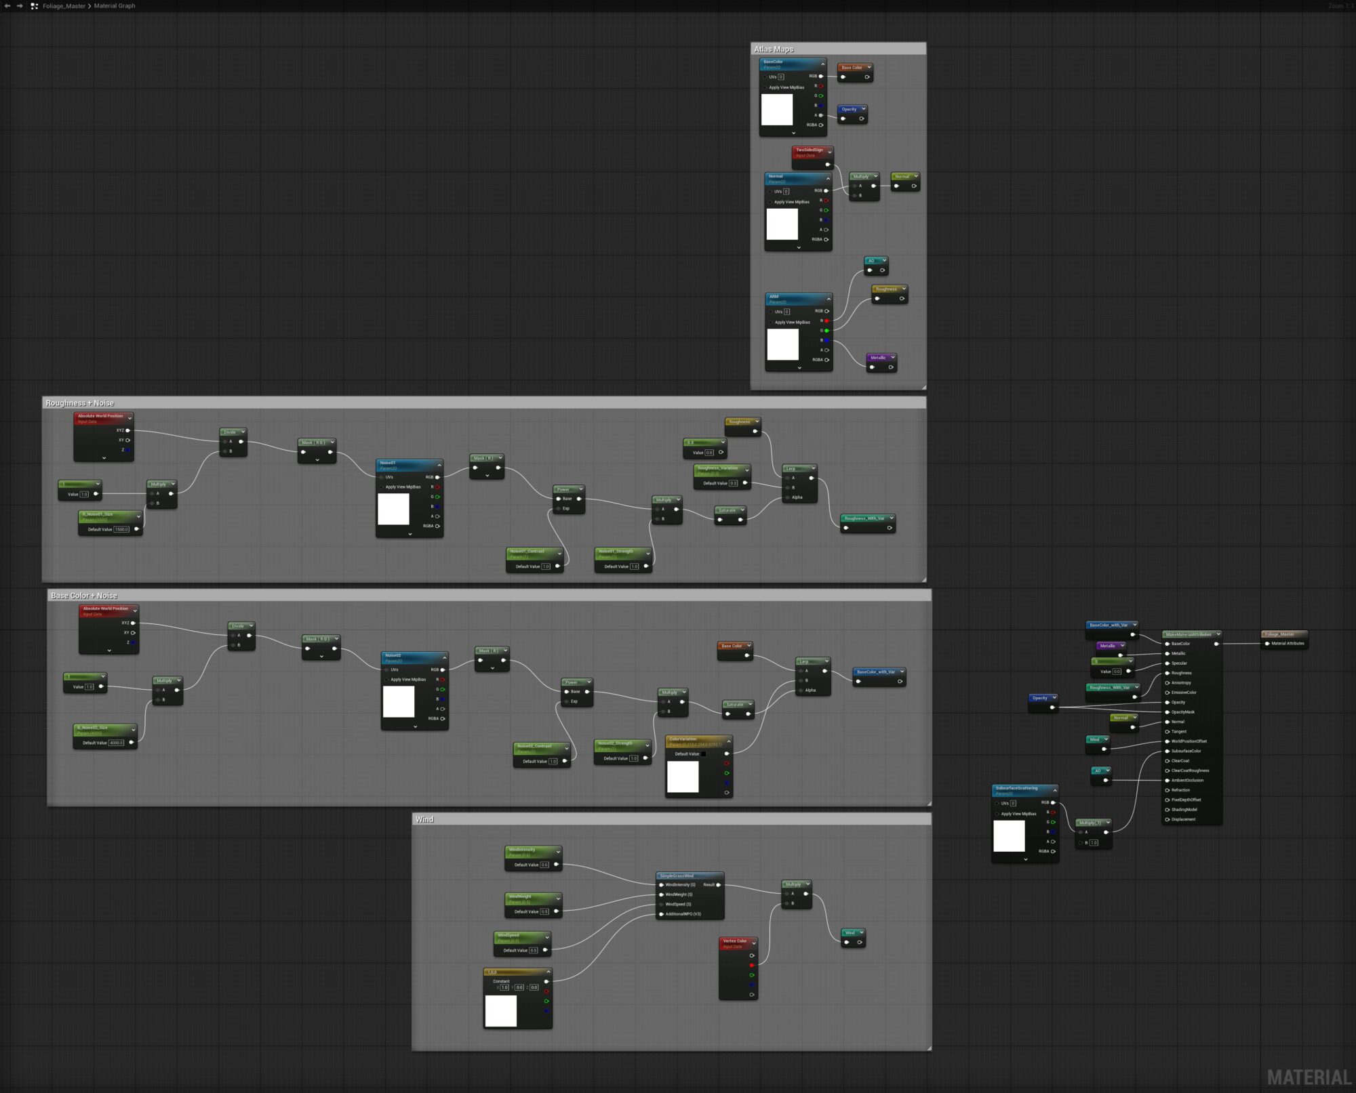Select Material Graph in the breadcrumb
Viewport: 1356px width, 1093px height.
115,5
